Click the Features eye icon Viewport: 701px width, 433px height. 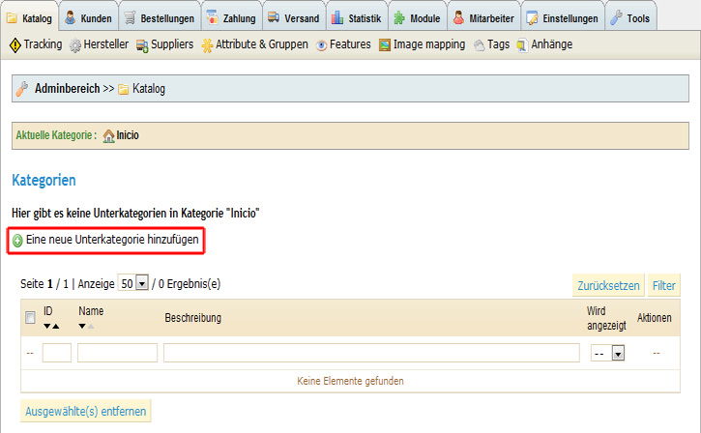pyautogui.click(x=321, y=45)
